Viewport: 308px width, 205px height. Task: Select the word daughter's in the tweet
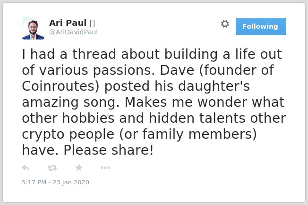[x=214, y=86]
